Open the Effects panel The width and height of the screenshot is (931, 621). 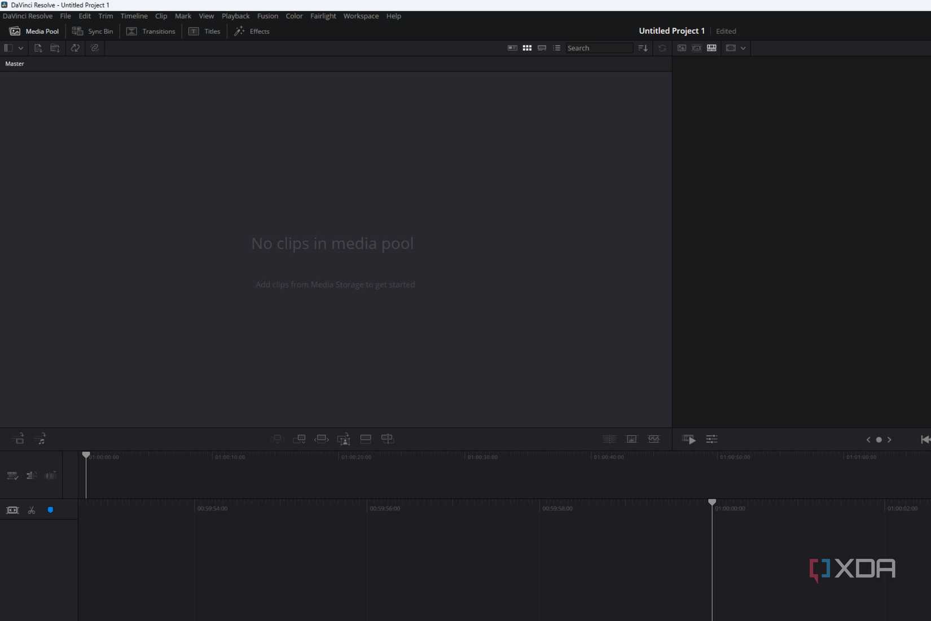pos(252,31)
